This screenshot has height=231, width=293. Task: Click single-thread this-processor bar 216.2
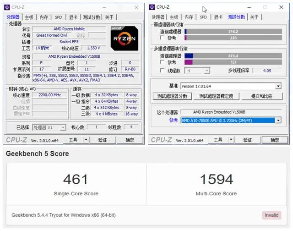[x=233, y=32]
